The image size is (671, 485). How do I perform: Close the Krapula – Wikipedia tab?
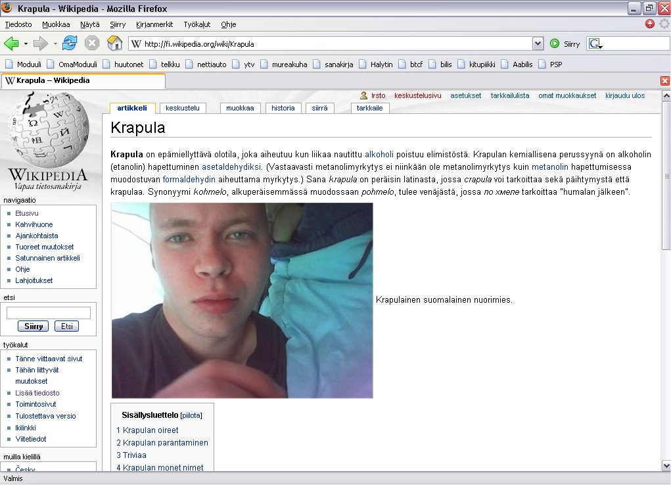(664, 81)
